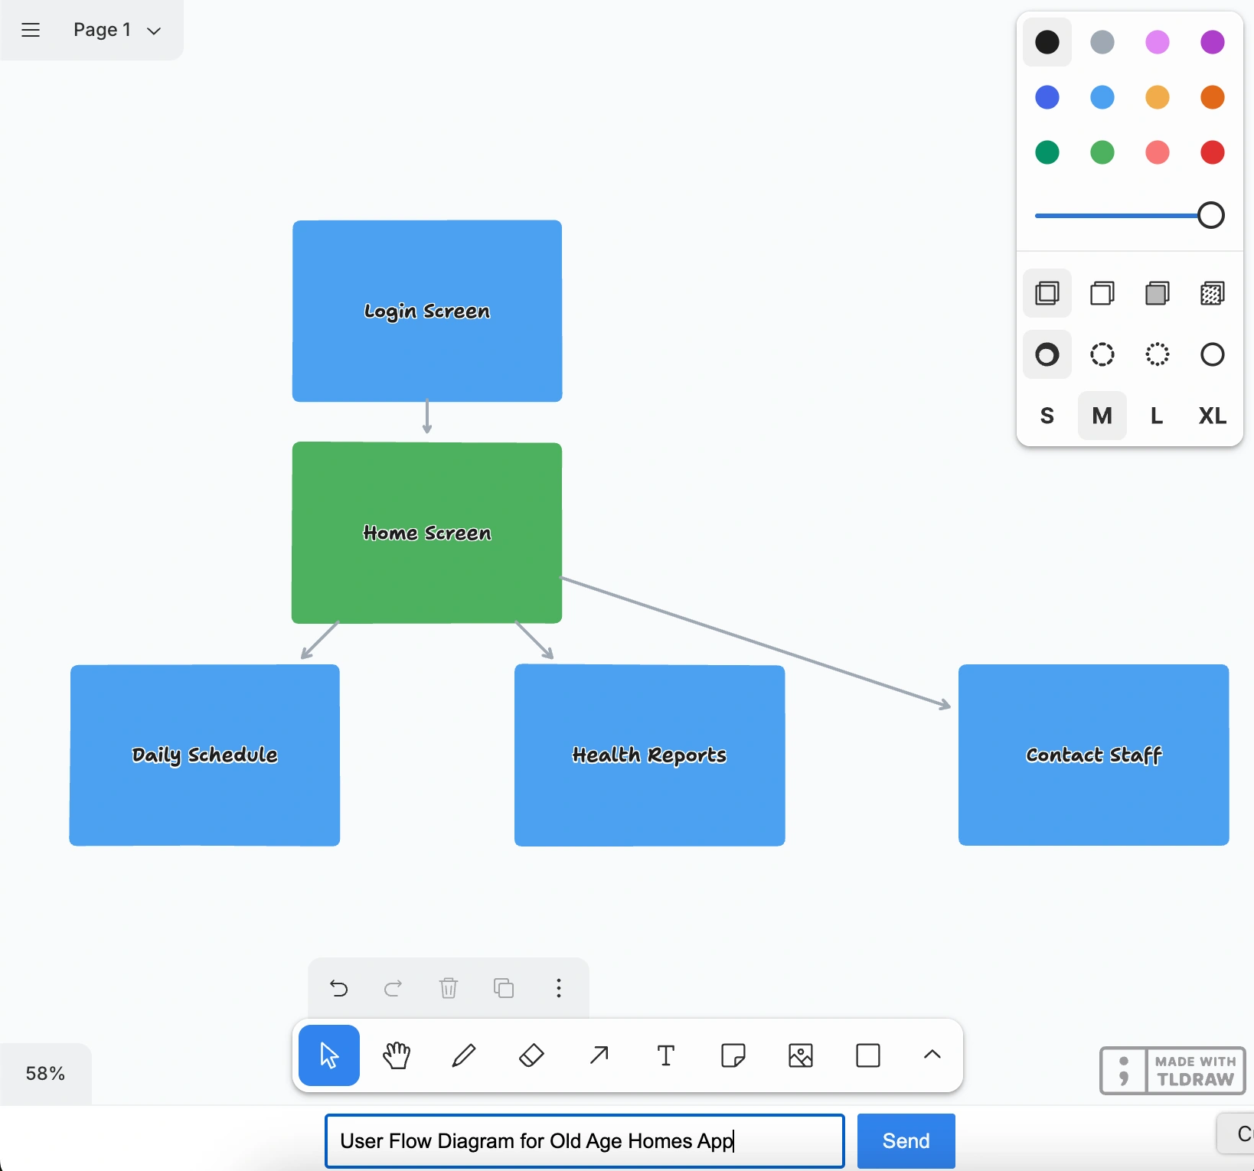The width and height of the screenshot is (1254, 1171).
Task: Open the image media tool
Action: point(801,1055)
